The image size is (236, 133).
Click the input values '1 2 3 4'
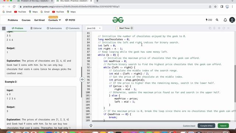11,99
